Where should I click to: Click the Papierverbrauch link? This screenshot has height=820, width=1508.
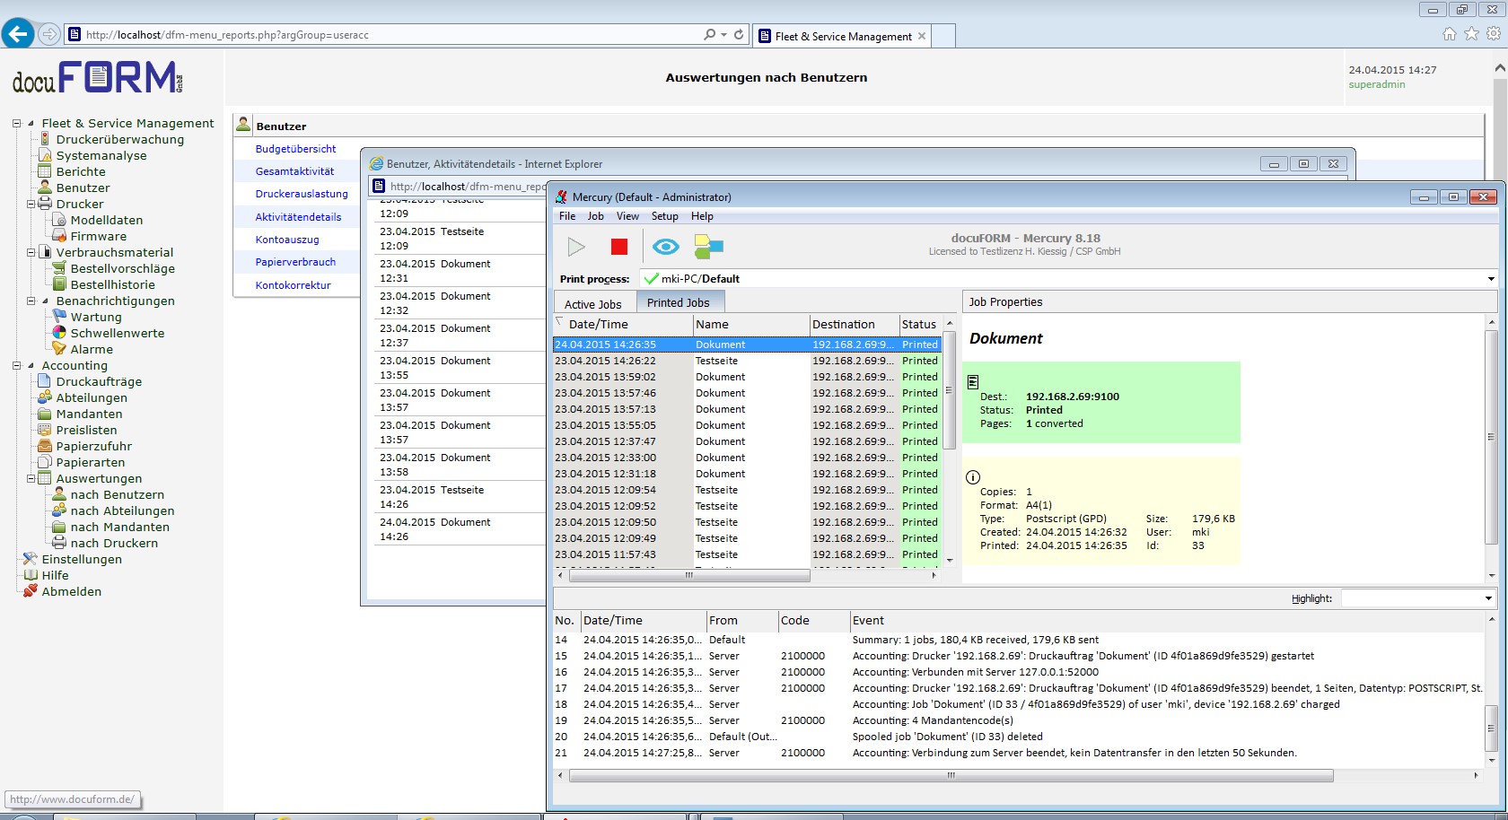pos(295,262)
